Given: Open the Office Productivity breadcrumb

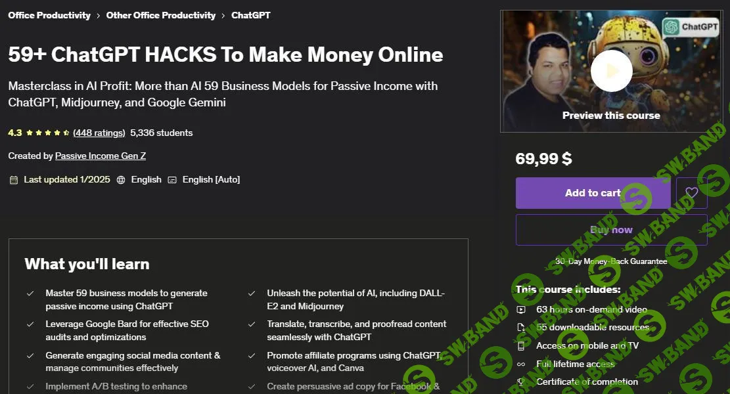Looking at the screenshot, I should (x=49, y=15).
